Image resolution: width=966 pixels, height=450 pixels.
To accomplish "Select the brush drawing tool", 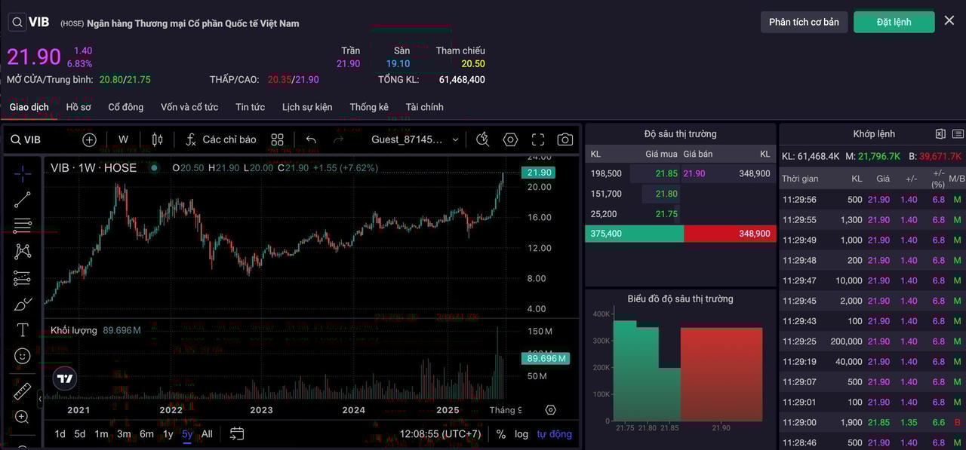I will tap(23, 305).
